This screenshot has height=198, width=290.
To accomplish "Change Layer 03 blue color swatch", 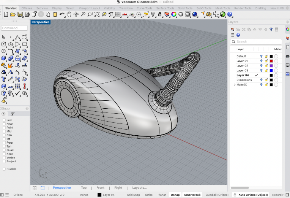I will pos(271,70).
